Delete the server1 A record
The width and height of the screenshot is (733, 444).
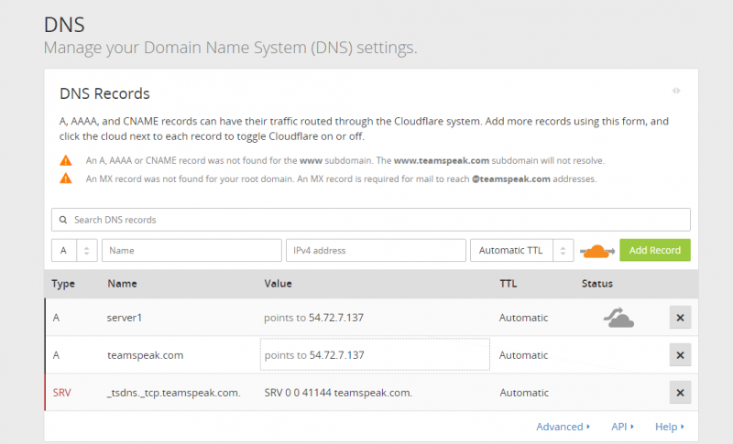(x=680, y=318)
